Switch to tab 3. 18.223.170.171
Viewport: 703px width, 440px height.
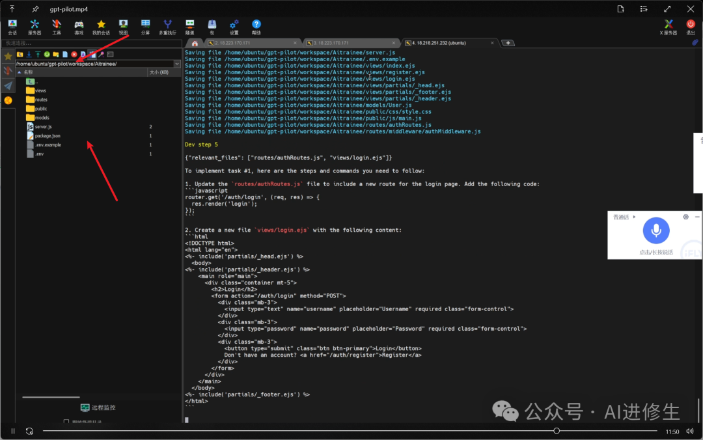(x=351, y=43)
